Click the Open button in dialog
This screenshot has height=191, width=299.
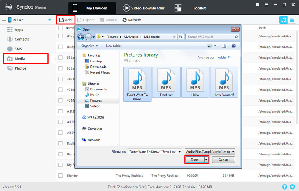[x=195, y=160]
